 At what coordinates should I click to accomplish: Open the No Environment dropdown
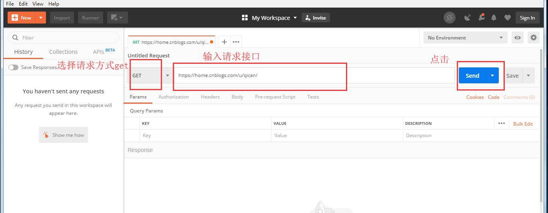tap(466, 37)
